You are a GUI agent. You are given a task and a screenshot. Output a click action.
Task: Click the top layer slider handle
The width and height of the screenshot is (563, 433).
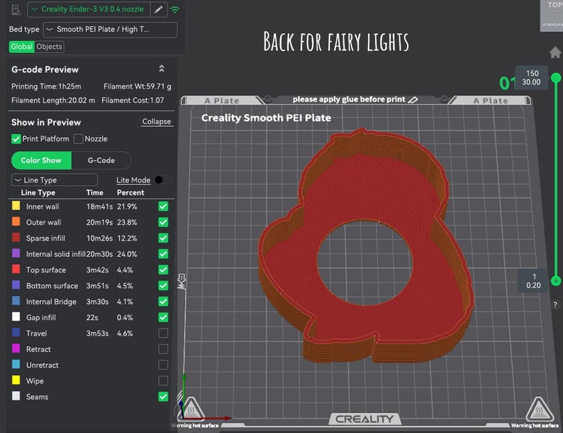(x=556, y=77)
